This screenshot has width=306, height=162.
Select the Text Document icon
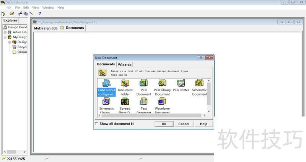pos(144,105)
